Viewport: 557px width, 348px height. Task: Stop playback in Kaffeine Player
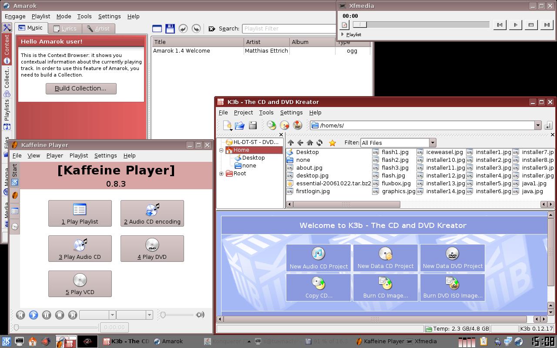[60, 315]
